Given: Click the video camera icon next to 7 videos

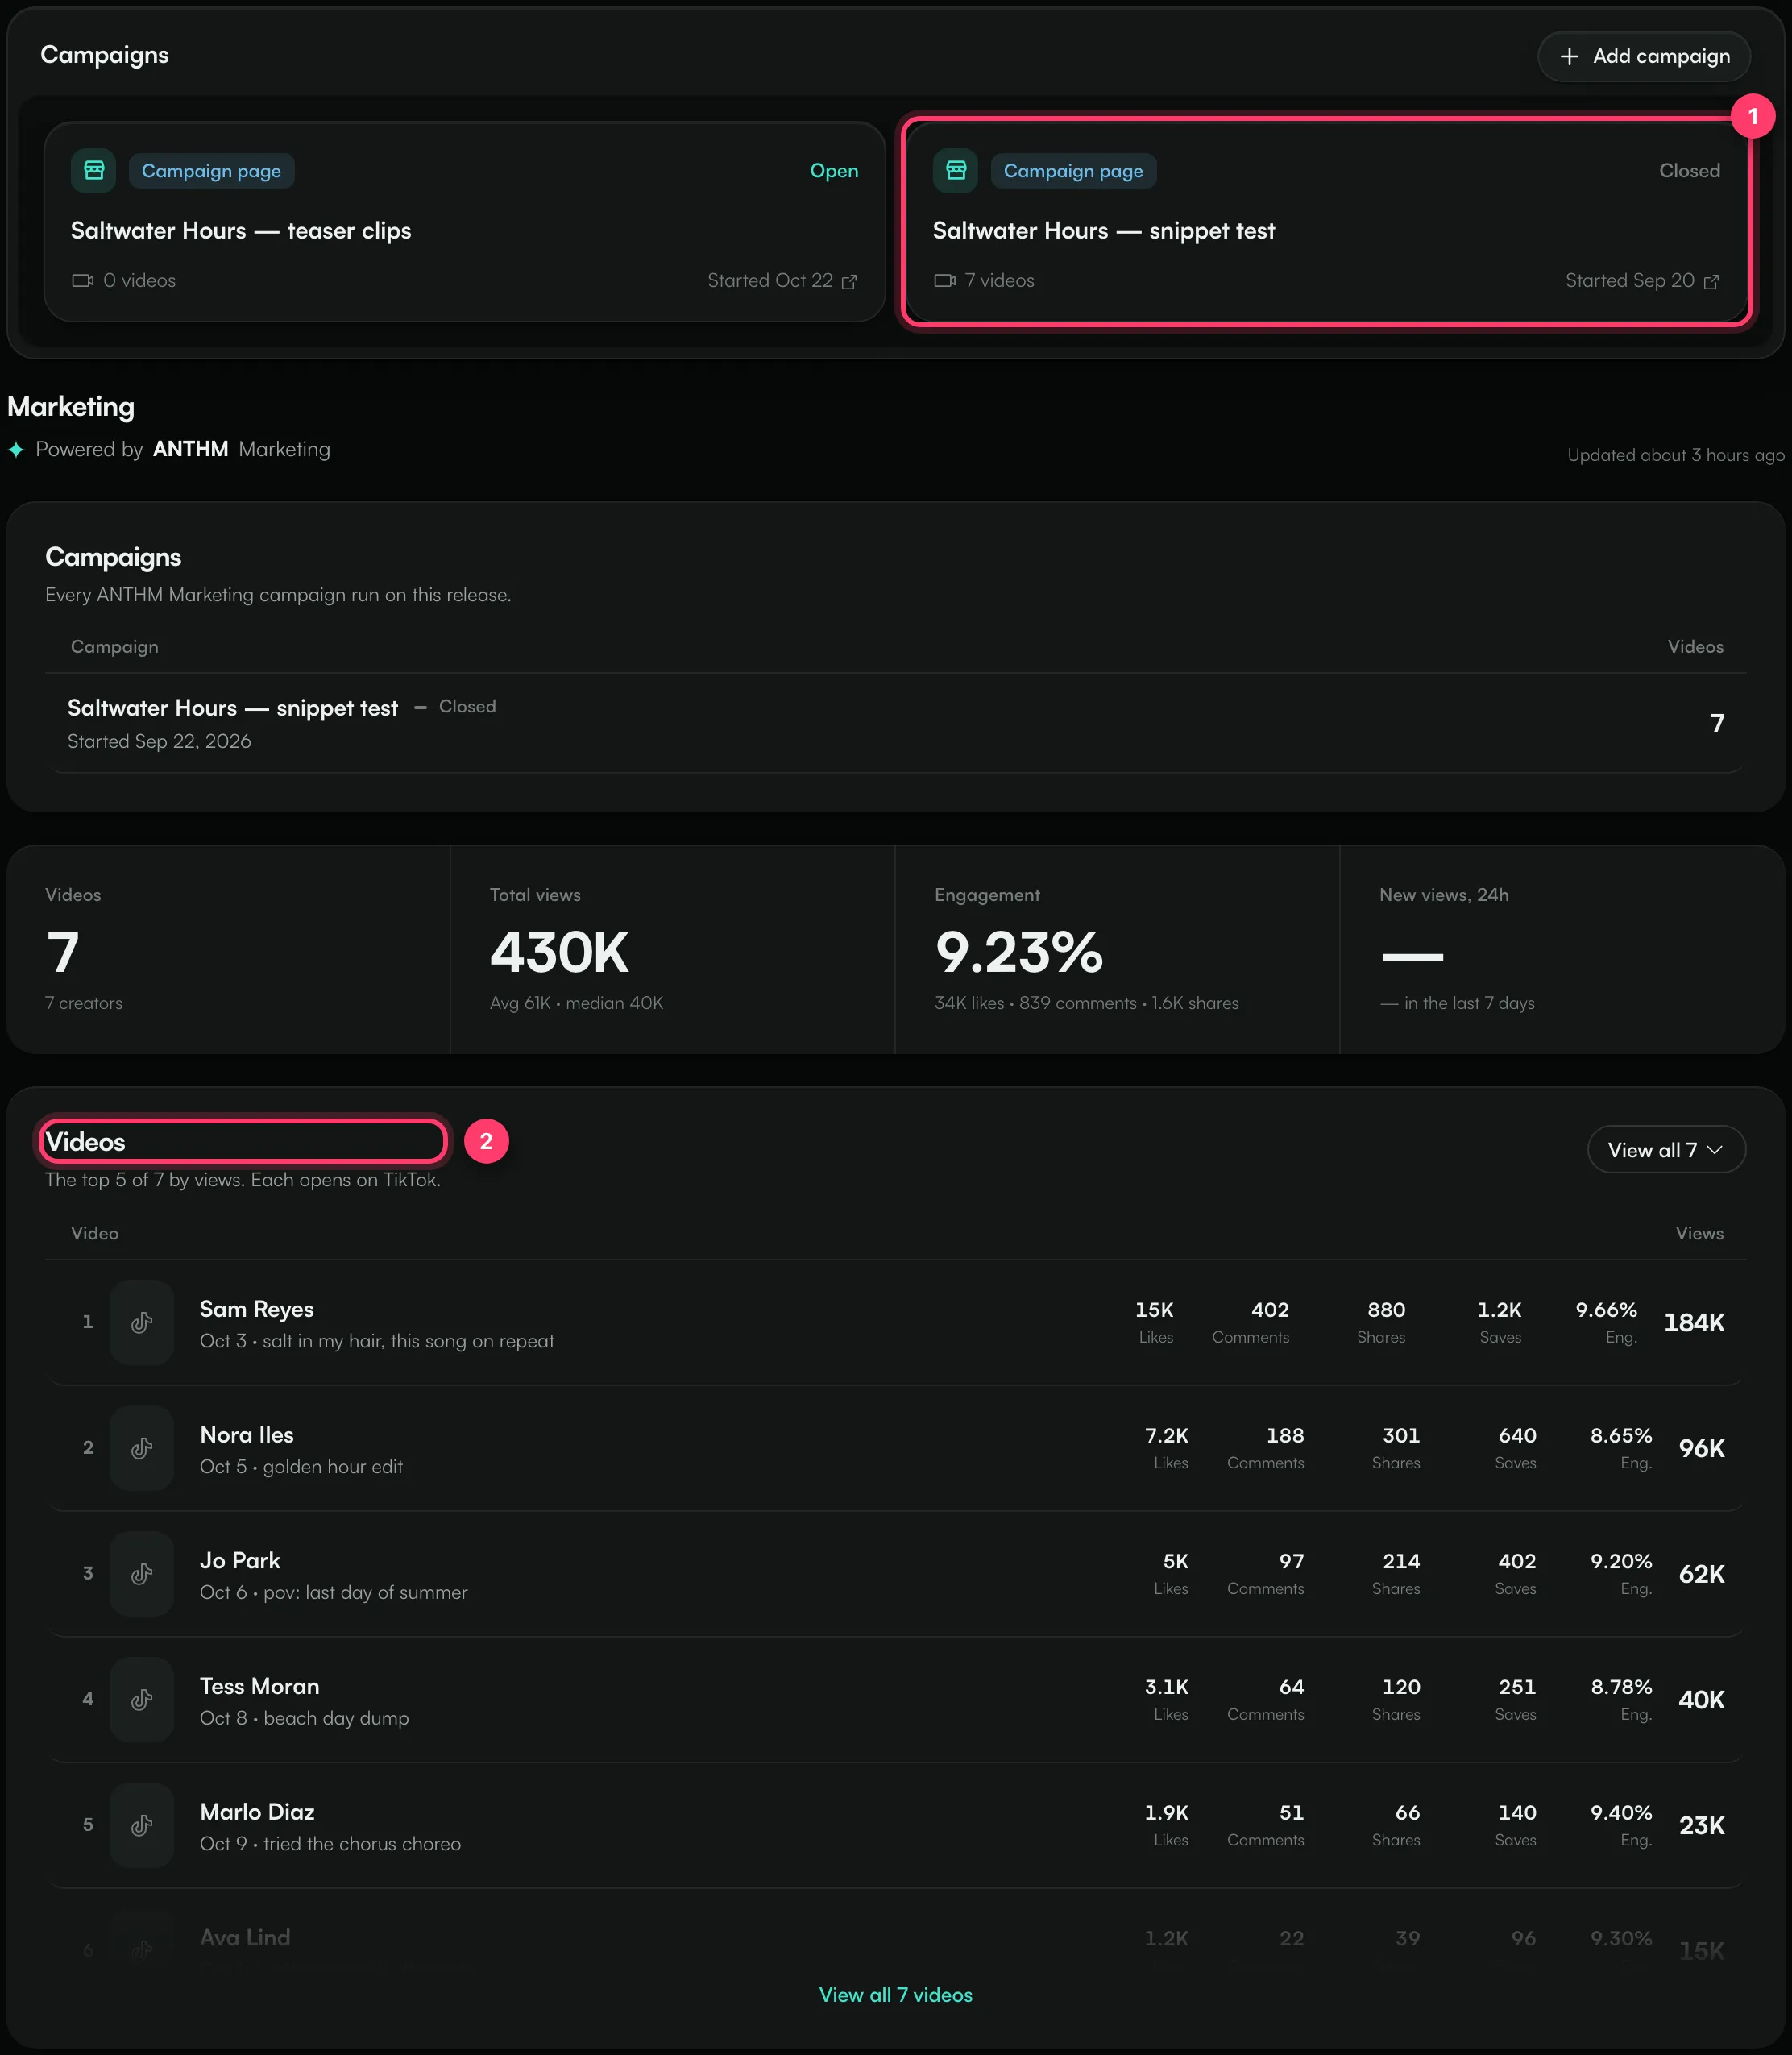Looking at the screenshot, I should click(945, 281).
